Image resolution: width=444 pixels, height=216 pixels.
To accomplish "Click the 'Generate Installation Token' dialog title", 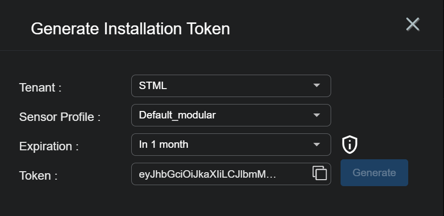I will click(130, 28).
